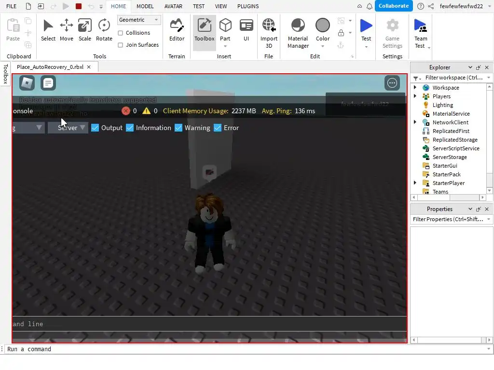Uncheck the Output filter checkbox
The height and width of the screenshot is (370, 494).
[x=95, y=128]
